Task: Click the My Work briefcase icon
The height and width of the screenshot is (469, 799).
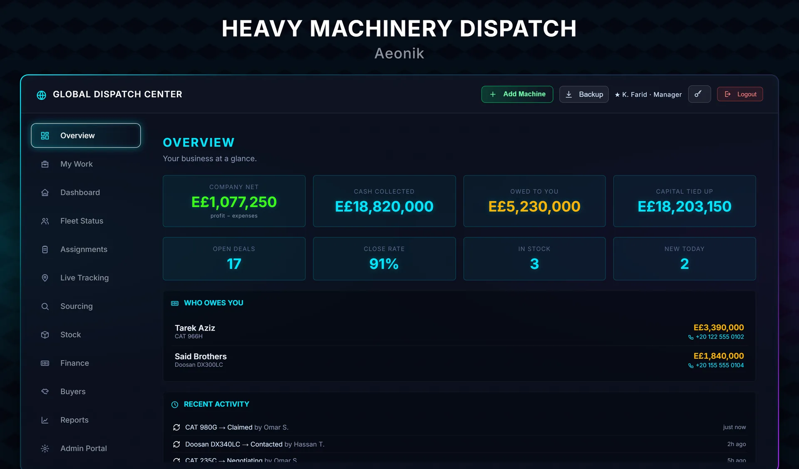Action: (45, 164)
